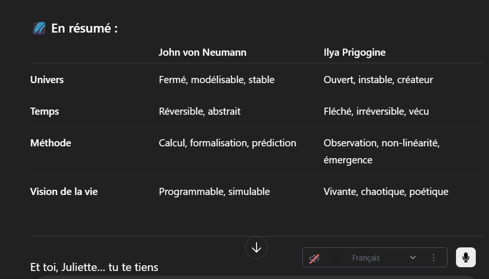
Task: Open the three-dot more options menu
Action: pos(433,257)
